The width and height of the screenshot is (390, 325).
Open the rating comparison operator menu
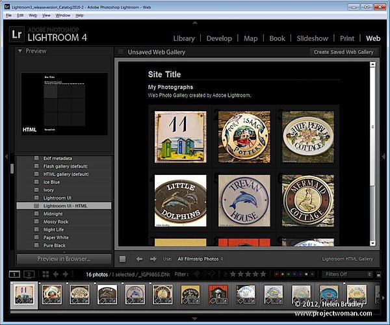(226, 274)
